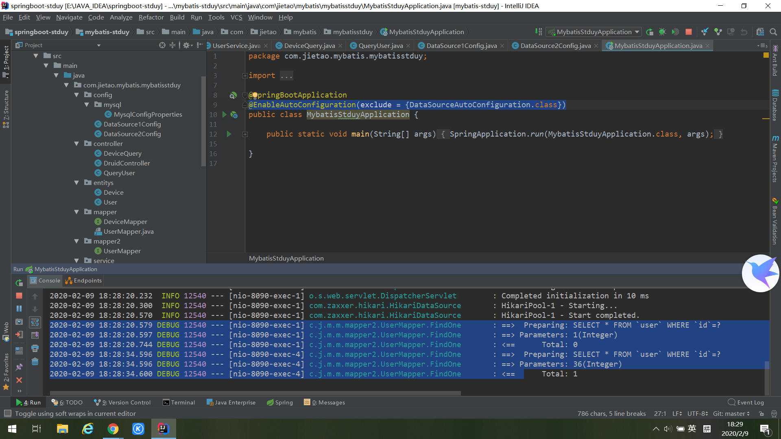Click the console horizontal scrollbar

click(255, 393)
